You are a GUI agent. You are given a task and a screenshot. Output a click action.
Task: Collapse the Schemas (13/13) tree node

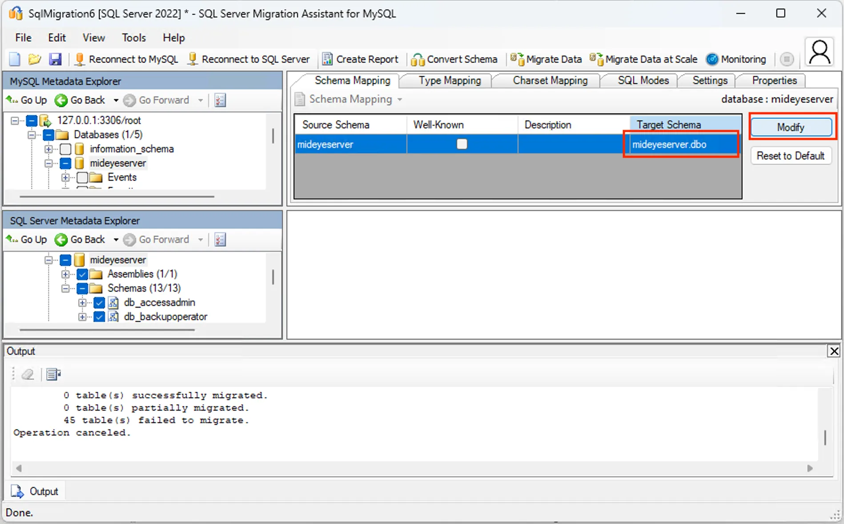click(65, 288)
